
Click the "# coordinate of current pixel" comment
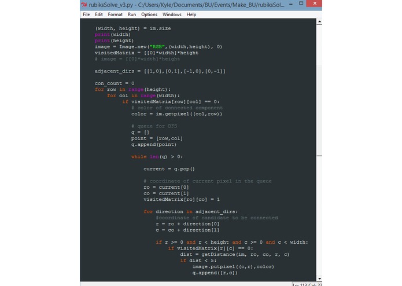pos(208,181)
